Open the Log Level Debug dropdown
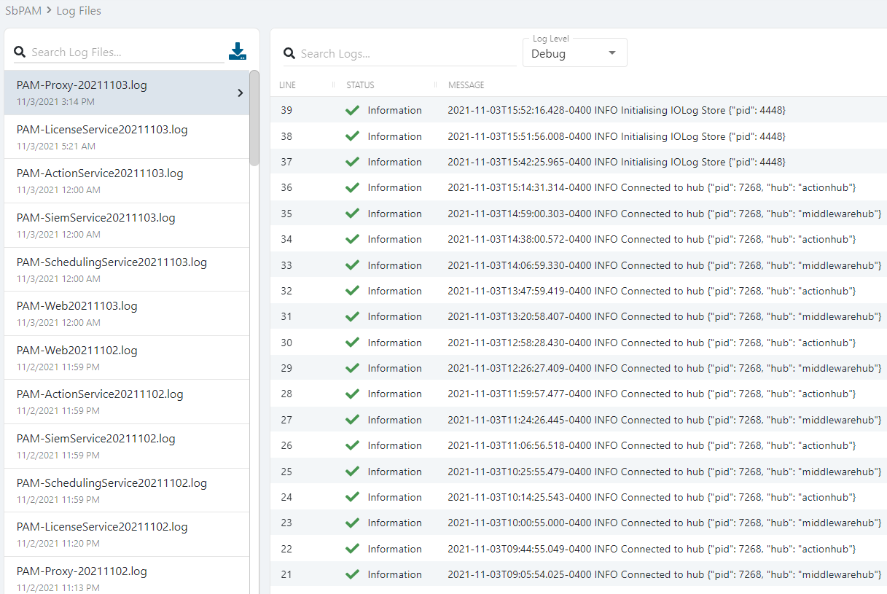The height and width of the screenshot is (594, 887). click(x=574, y=53)
